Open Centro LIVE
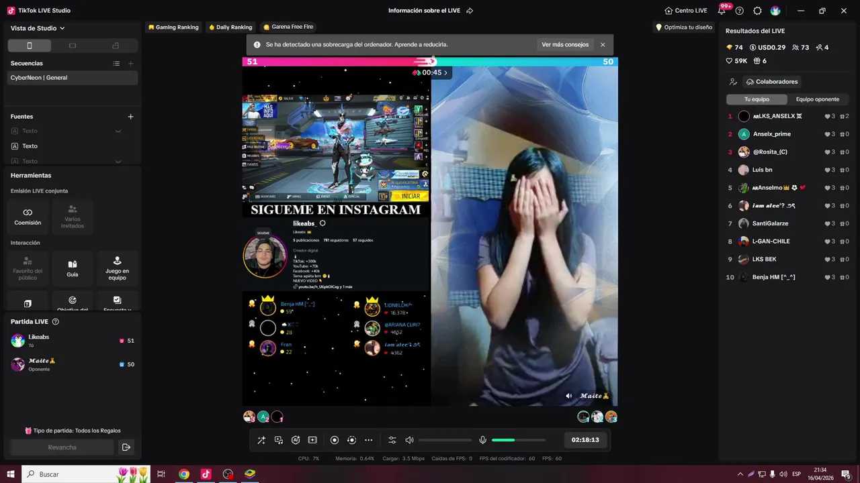Image resolution: width=860 pixels, height=483 pixels. (685, 11)
